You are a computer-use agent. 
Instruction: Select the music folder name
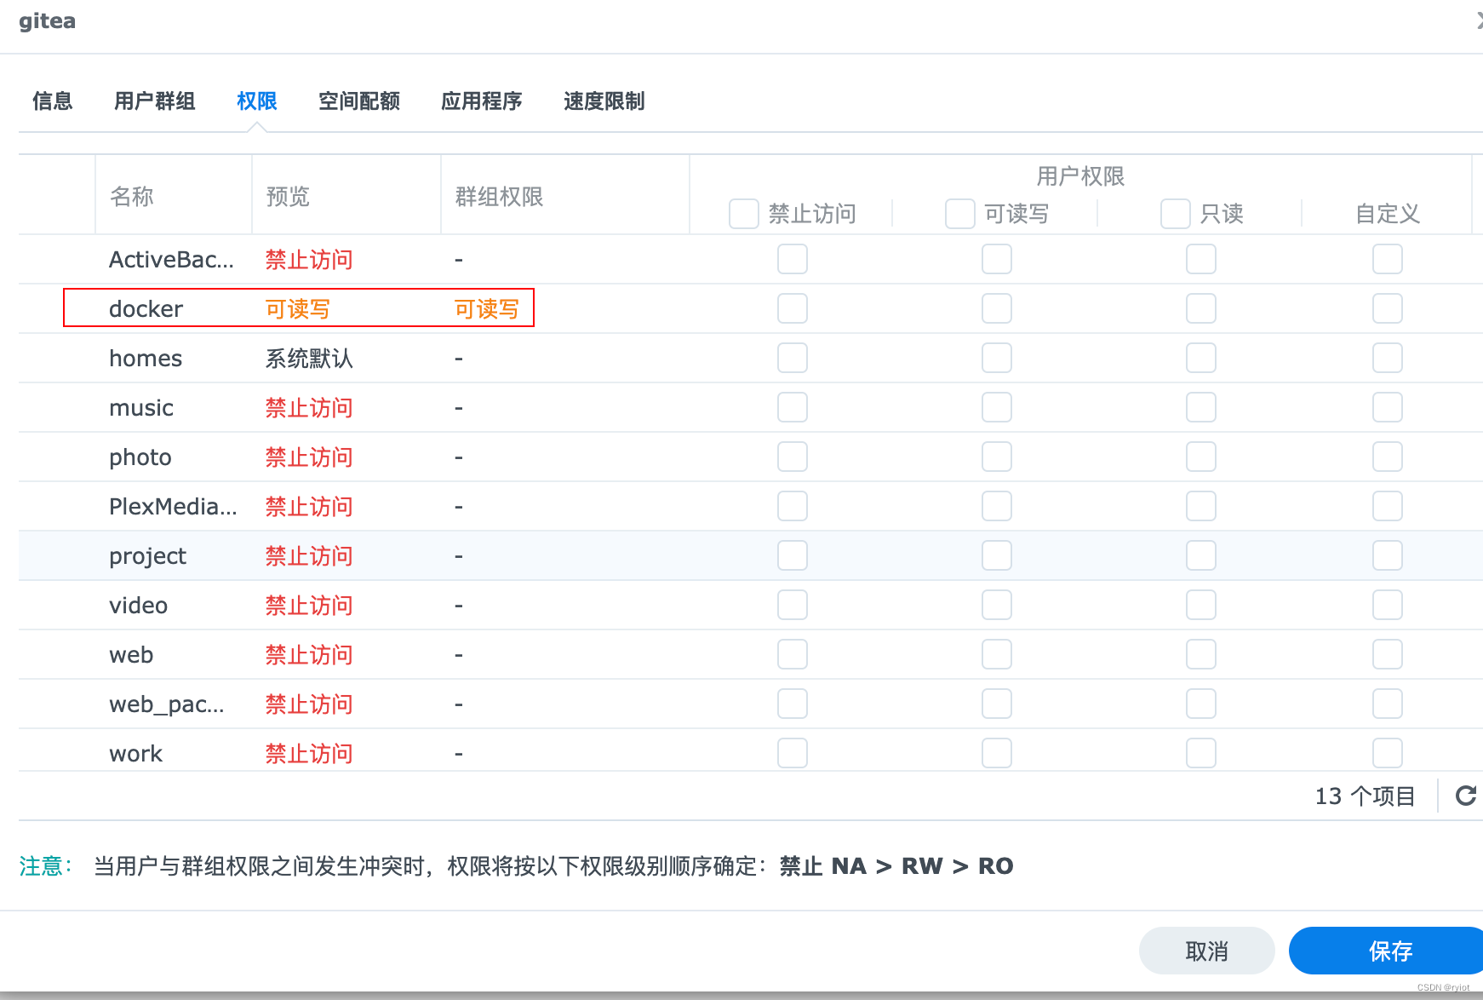coord(141,407)
